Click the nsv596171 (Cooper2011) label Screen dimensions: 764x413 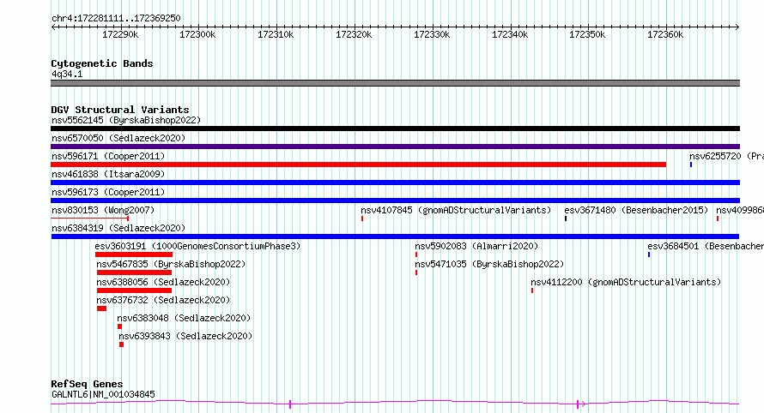click(108, 156)
